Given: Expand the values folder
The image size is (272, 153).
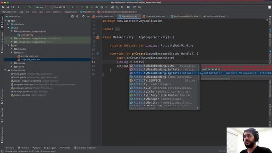Looking at the screenshot, I should [11, 67].
